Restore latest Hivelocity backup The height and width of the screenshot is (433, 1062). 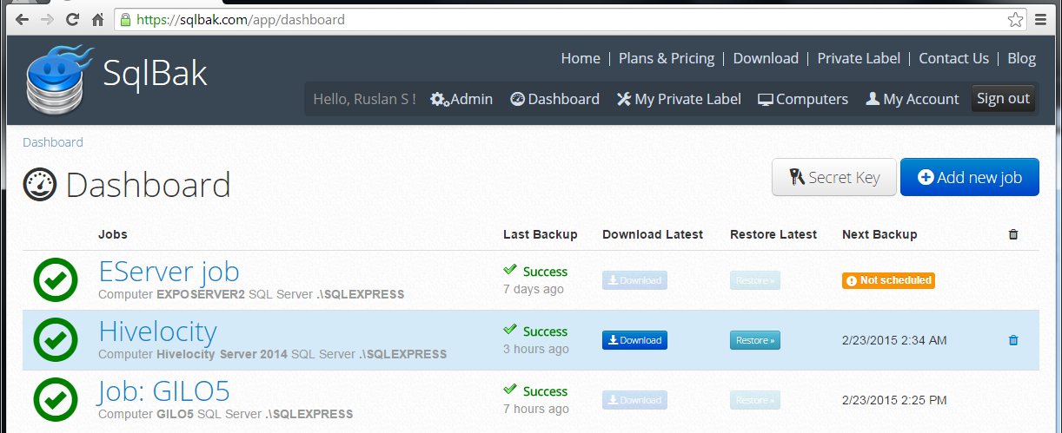click(755, 340)
